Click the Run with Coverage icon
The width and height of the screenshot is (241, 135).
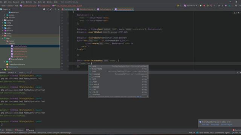(207, 6)
